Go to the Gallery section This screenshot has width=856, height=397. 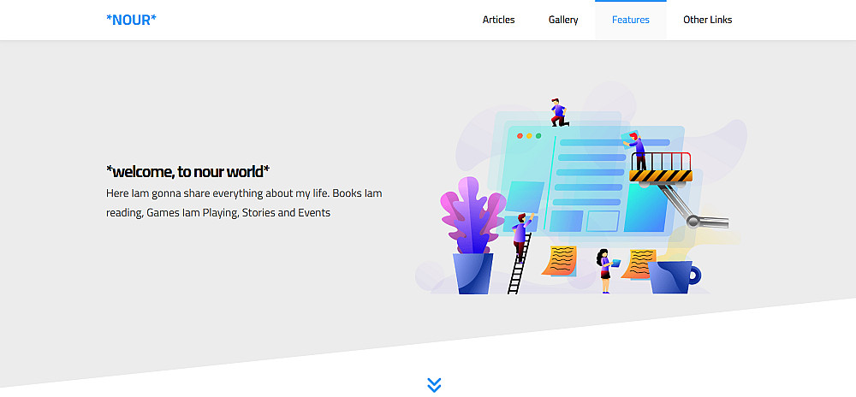point(563,21)
